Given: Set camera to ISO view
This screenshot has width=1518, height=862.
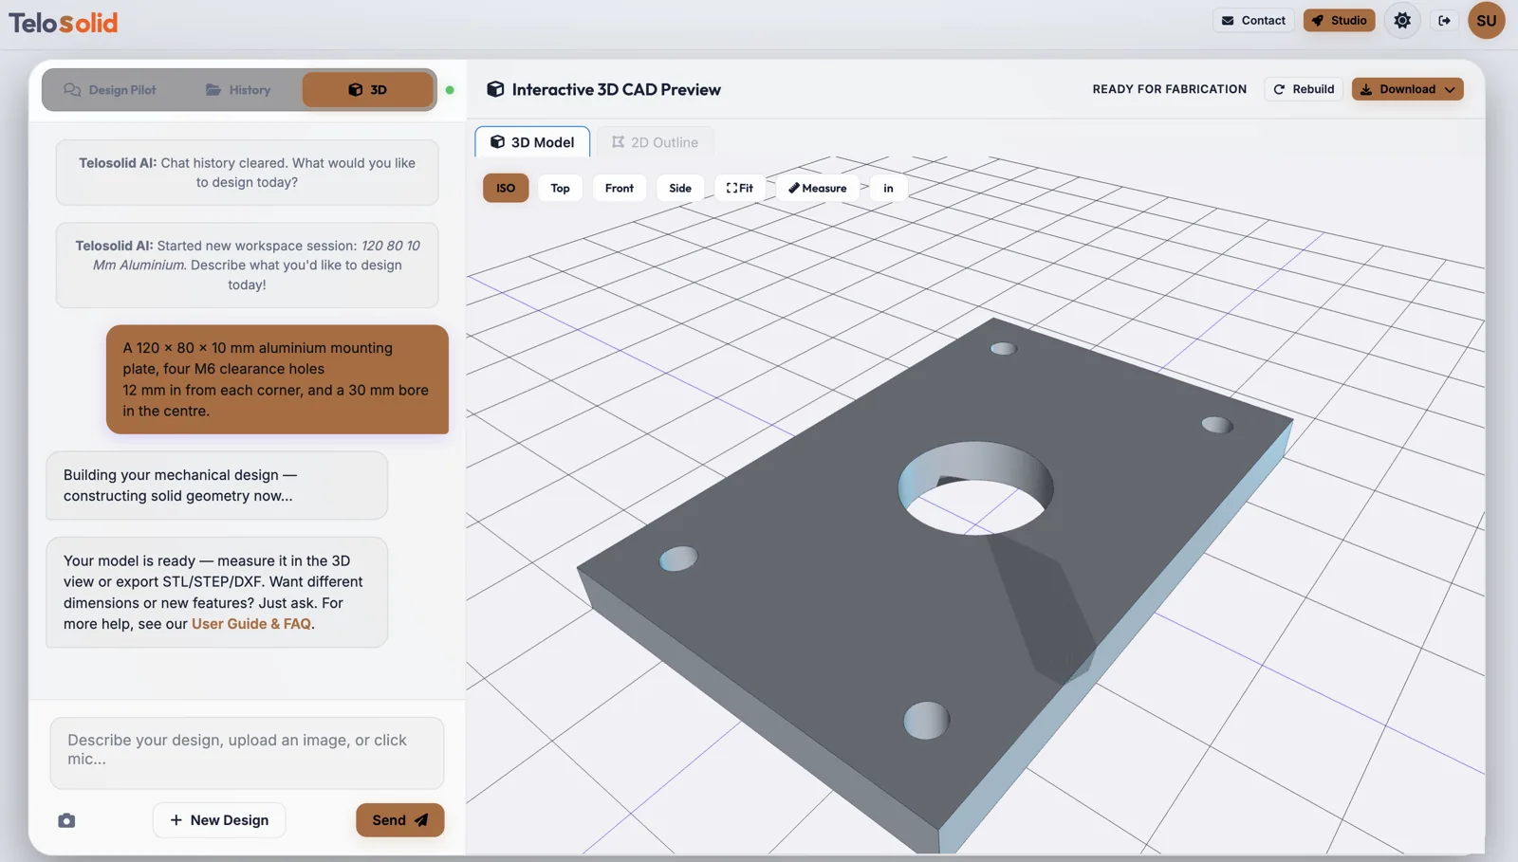Looking at the screenshot, I should (506, 188).
